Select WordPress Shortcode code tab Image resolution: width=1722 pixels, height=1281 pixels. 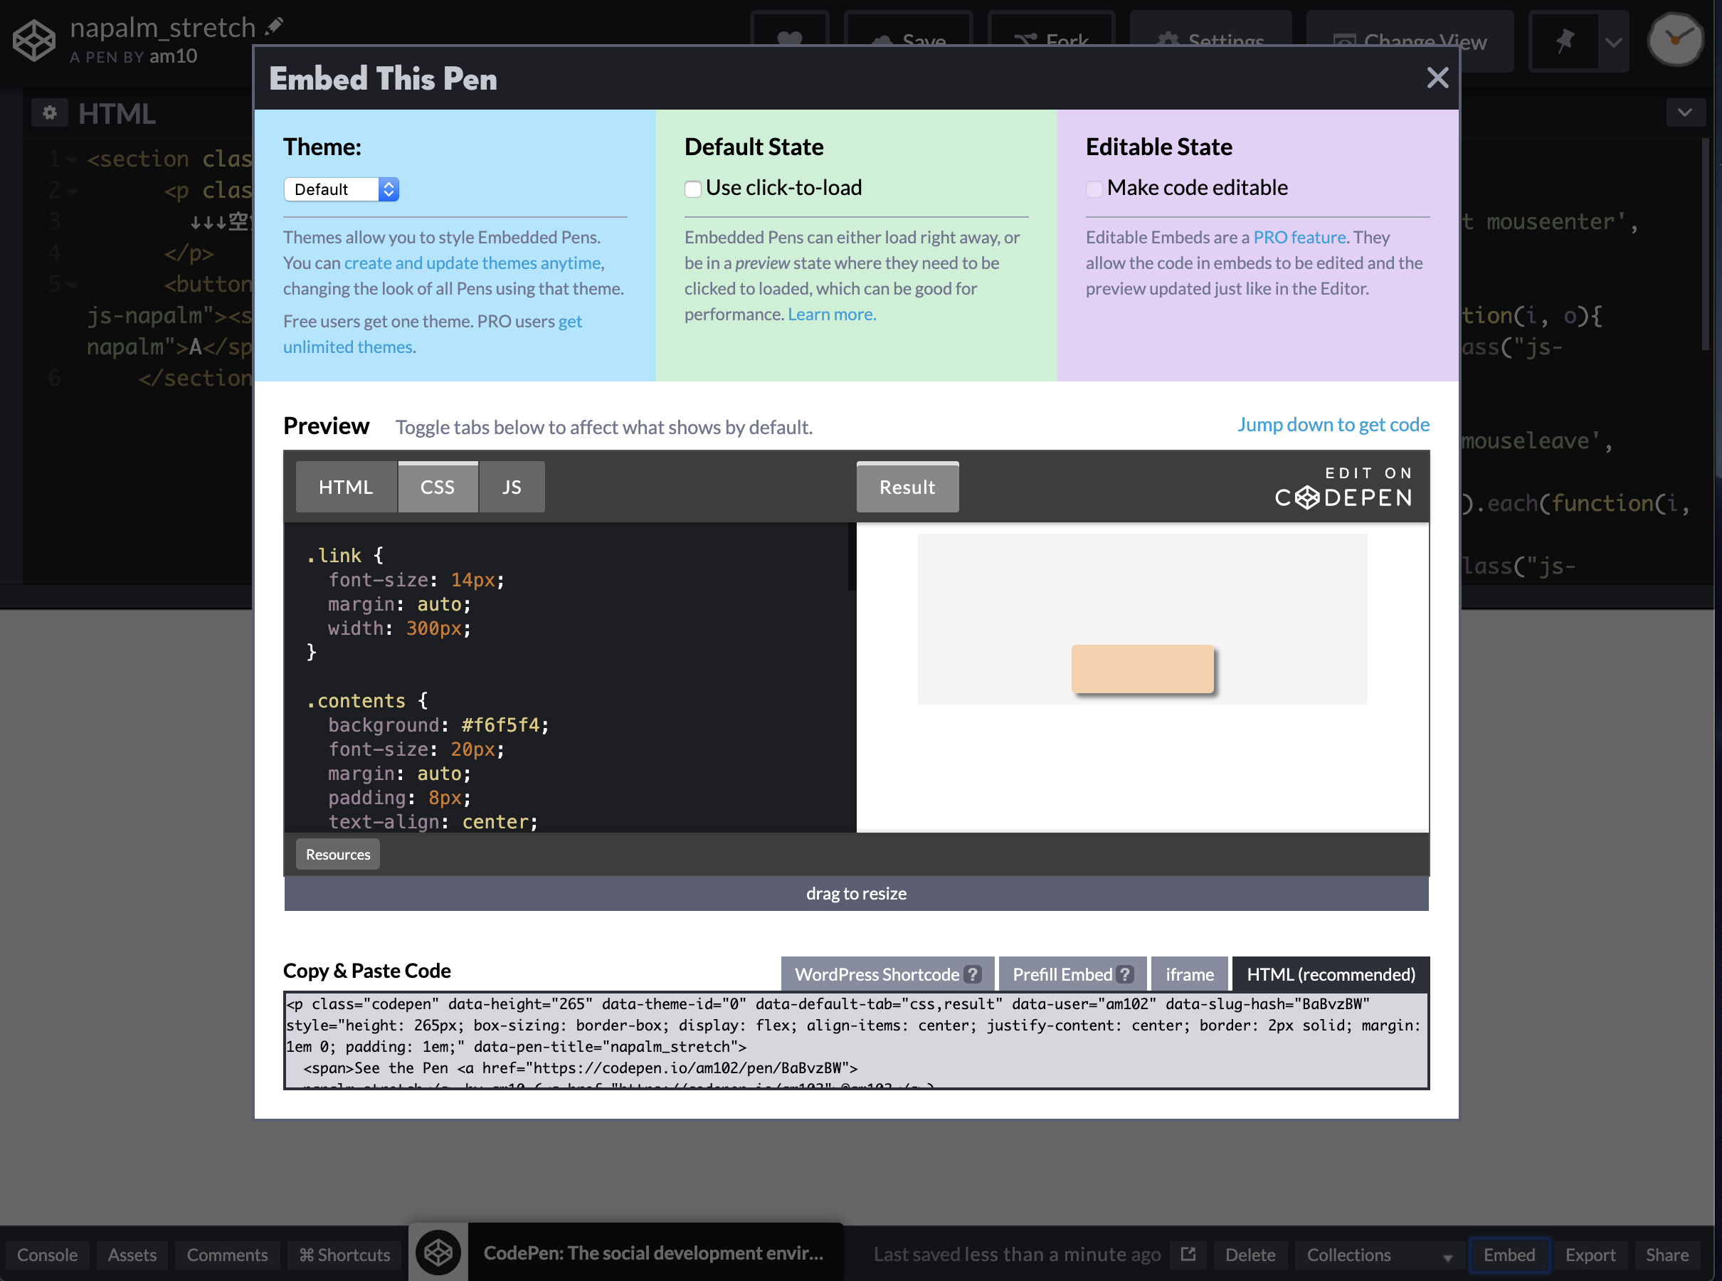pos(887,974)
